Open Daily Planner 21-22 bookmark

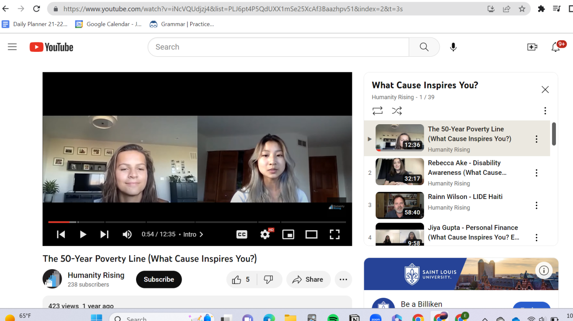[35, 24]
